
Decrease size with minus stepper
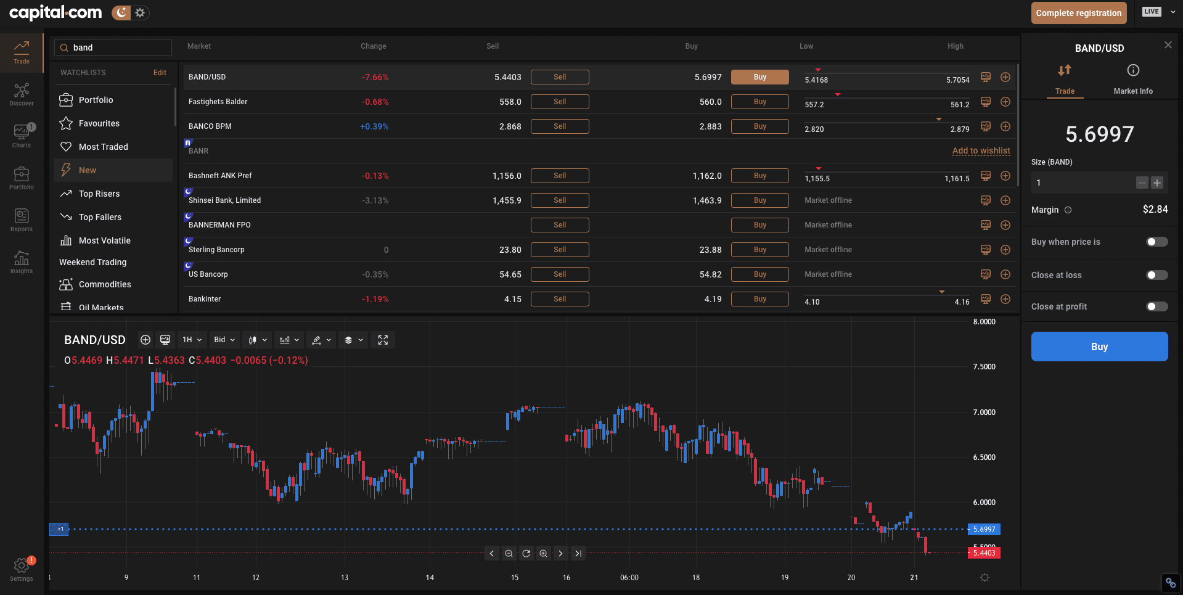[x=1142, y=183]
